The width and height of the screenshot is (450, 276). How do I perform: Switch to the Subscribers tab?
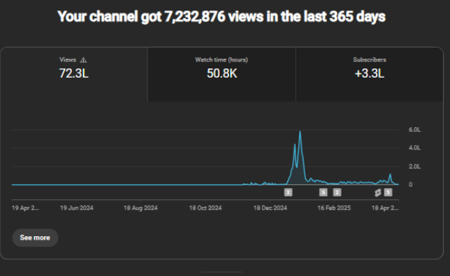(370, 74)
